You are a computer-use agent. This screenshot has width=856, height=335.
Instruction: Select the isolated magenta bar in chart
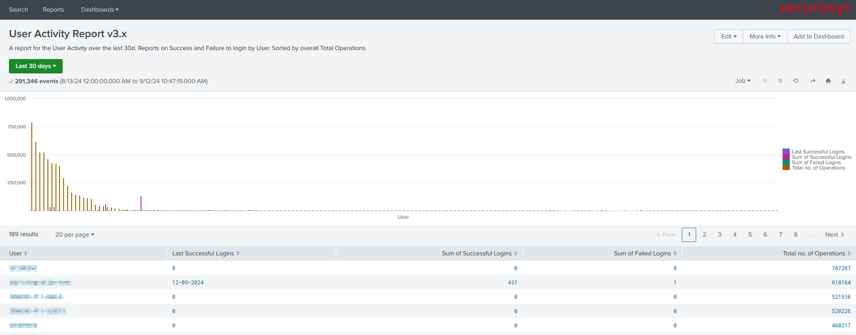point(141,203)
